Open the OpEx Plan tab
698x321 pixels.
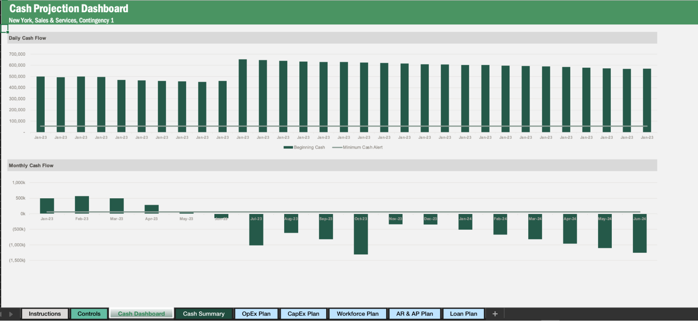click(256, 313)
